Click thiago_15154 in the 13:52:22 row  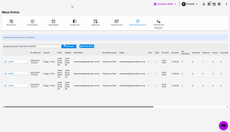[x=49, y=62]
